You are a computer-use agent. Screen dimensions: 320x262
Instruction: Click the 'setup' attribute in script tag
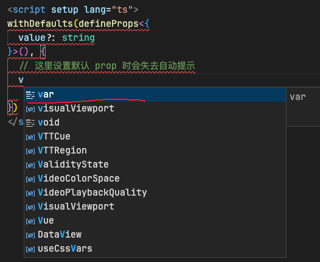[x=64, y=10]
